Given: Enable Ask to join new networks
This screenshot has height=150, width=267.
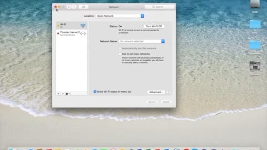Looking at the screenshot, I should point(120,54).
